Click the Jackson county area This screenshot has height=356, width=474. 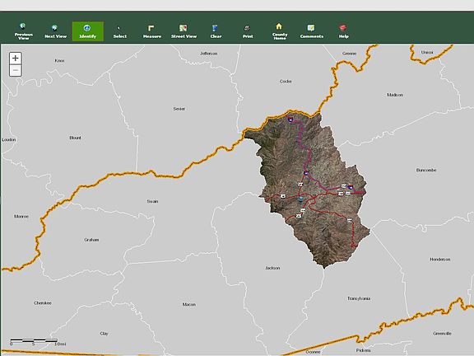coord(272,268)
